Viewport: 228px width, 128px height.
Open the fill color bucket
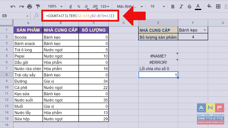(209, 6)
